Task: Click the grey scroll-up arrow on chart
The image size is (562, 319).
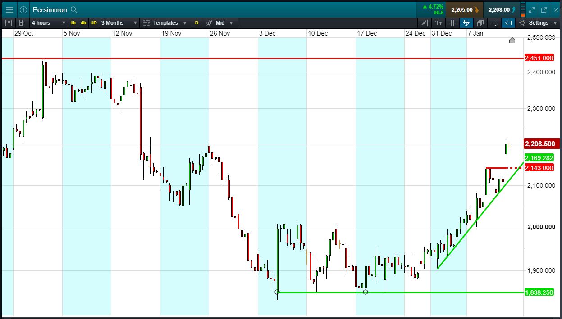Action: (x=512, y=40)
